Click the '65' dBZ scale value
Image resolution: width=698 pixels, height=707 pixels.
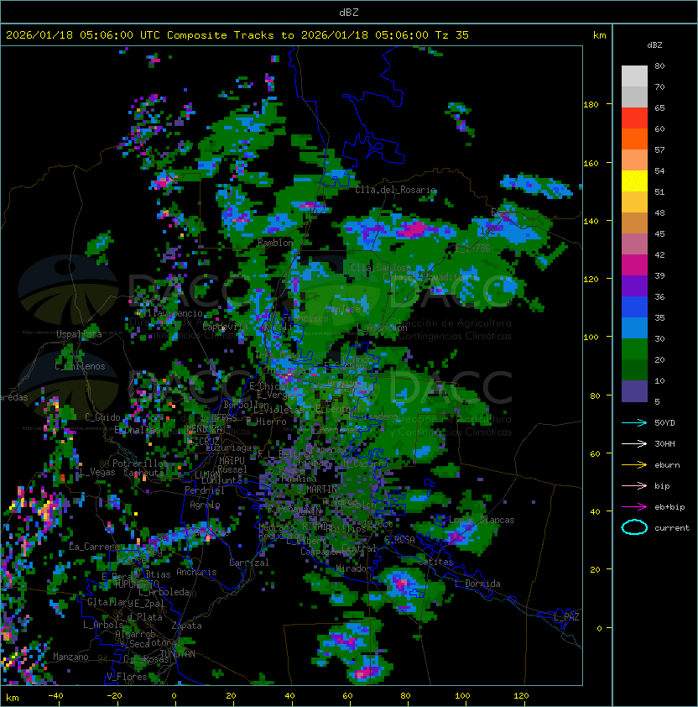click(659, 107)
